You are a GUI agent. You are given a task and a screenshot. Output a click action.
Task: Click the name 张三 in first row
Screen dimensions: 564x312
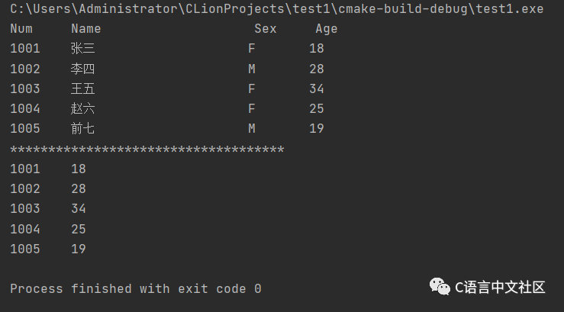pos(82,48)
